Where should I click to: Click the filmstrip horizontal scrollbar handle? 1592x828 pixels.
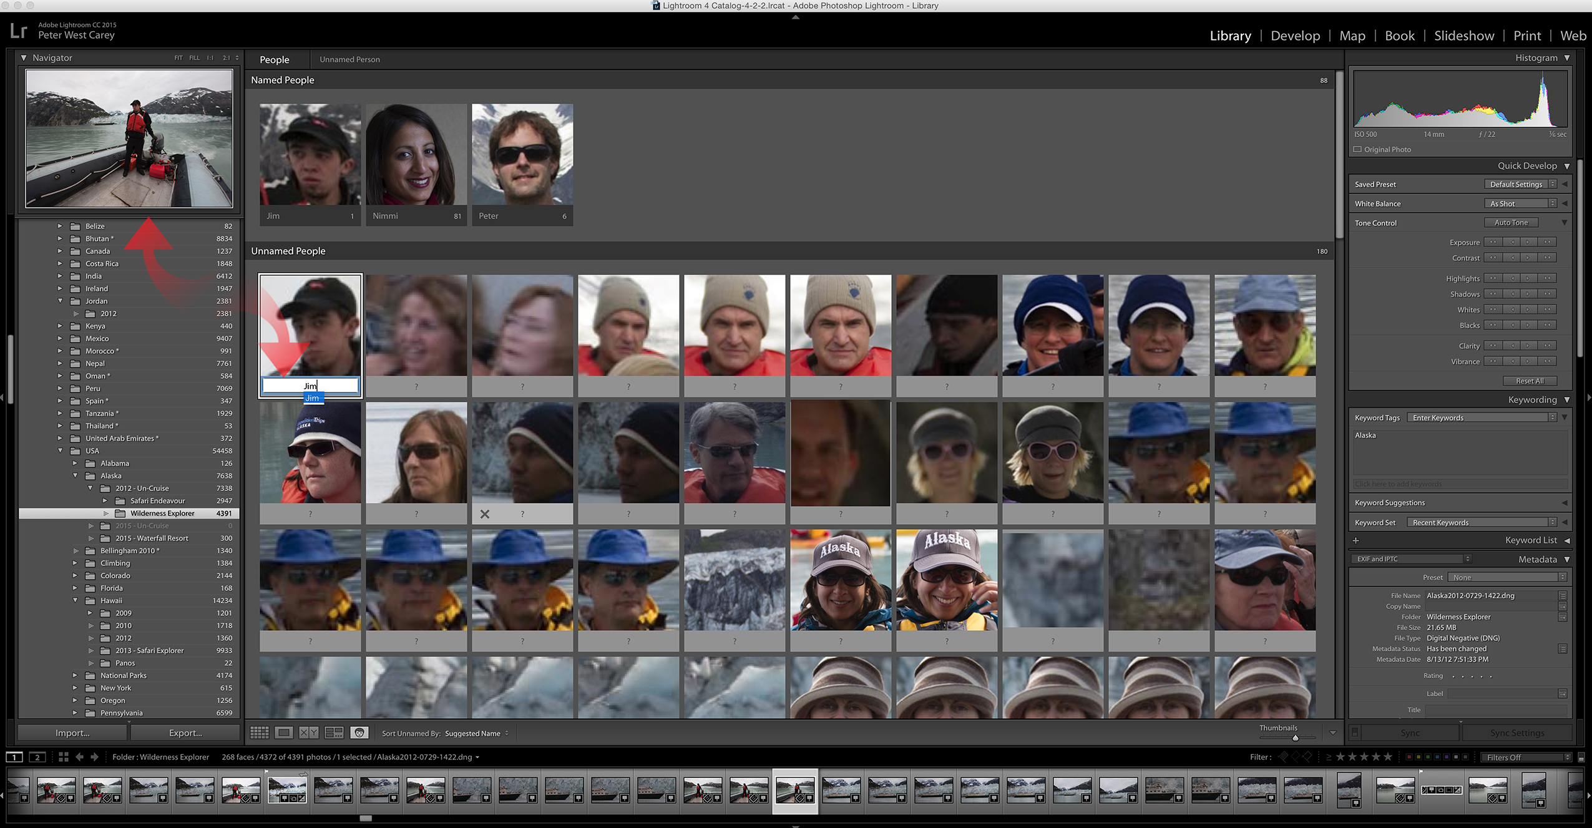pyautogui.click(x=366, y=818)
